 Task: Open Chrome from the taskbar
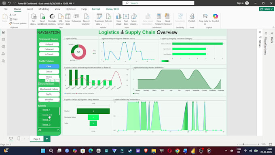pos(177,151)
